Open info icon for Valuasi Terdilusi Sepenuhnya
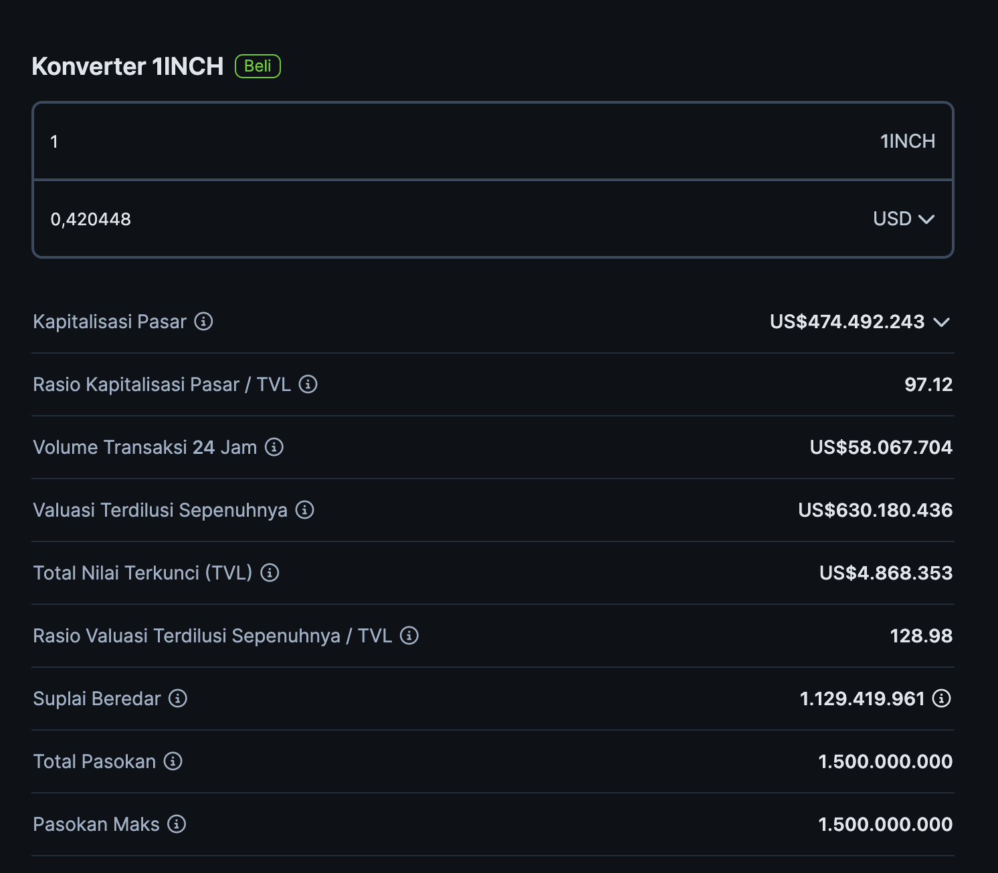The image size is (998, 873). click(305, 510)
